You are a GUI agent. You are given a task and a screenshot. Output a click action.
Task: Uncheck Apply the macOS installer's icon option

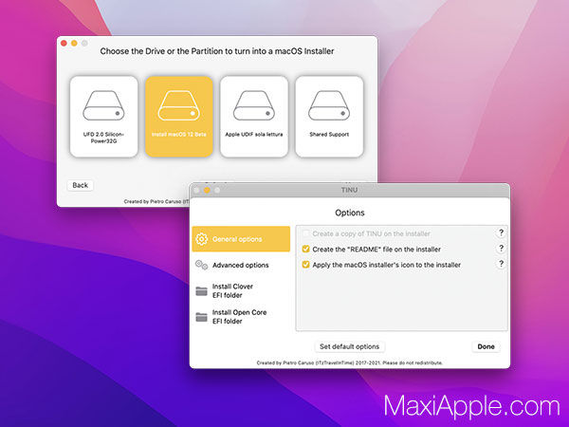pos(305,265)
